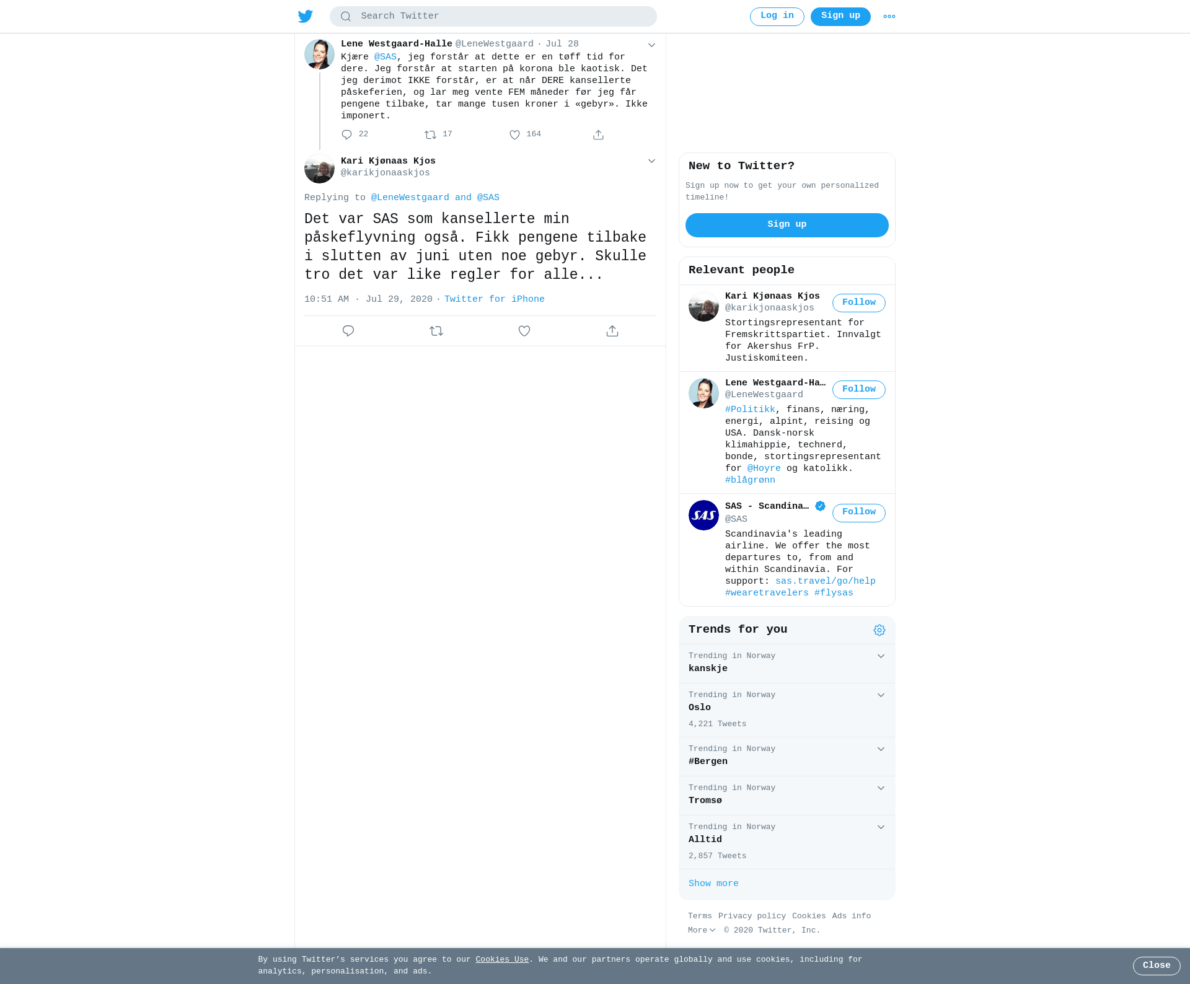The width and height of the screenshot is (1190, 984).
Task: Follow SAS - Scandinavian Airlines account
Action: (x=858, y=512)
